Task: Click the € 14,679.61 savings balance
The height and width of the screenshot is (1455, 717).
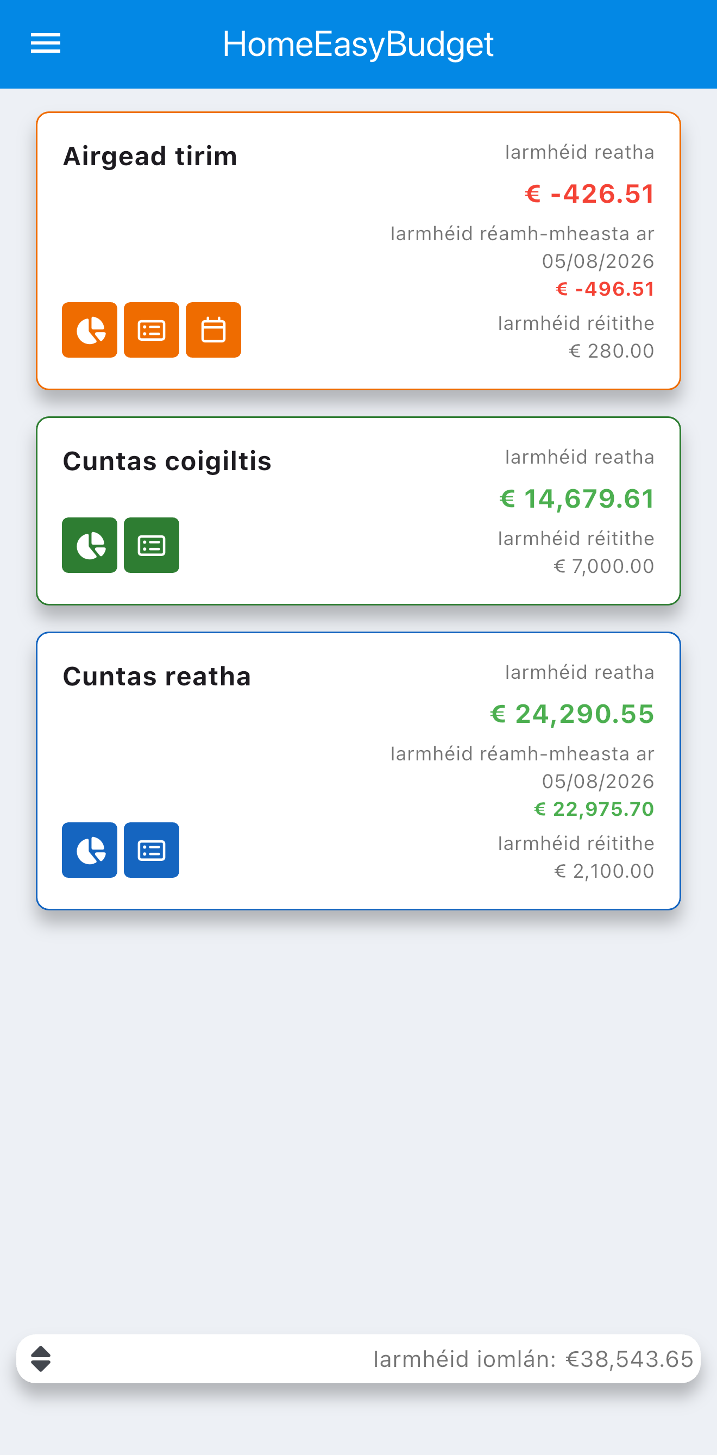Action: click(576, 499)
